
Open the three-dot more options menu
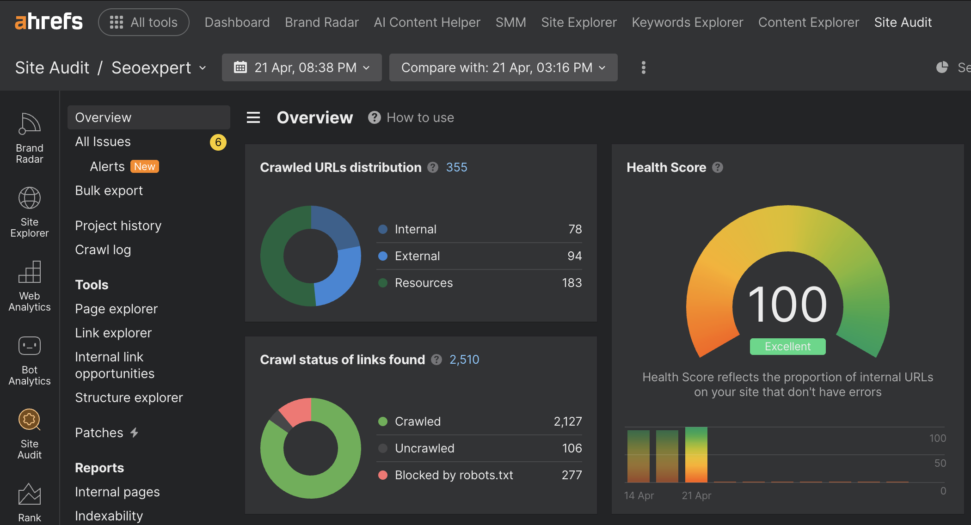pos(643,67)
